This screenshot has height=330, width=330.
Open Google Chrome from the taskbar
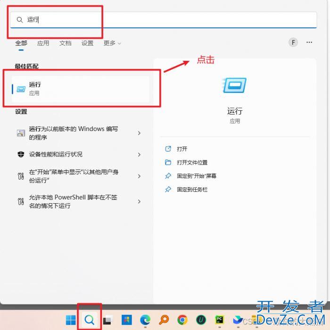[182, 320]
